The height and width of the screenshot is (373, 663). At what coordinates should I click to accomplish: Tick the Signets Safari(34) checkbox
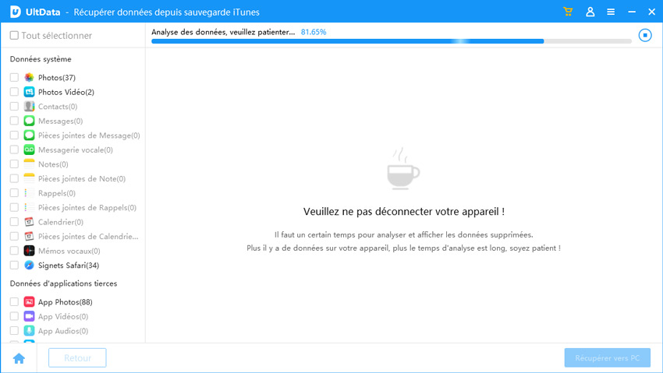14,265
